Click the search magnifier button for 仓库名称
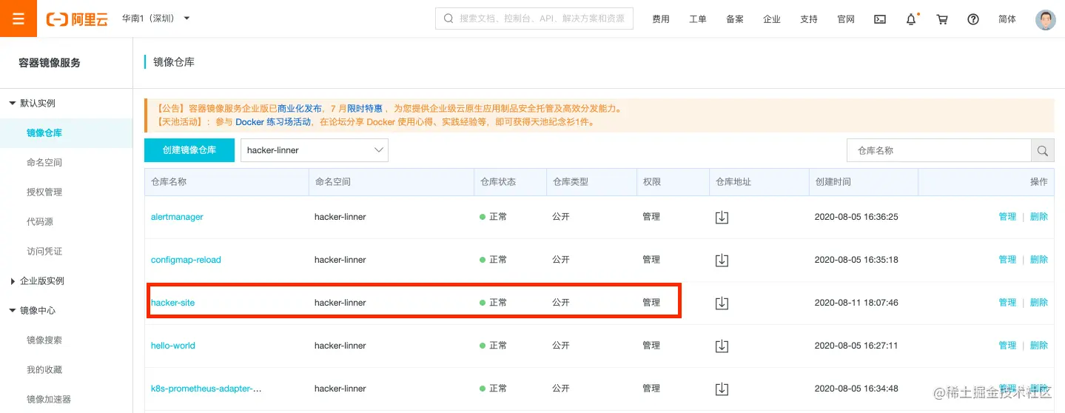Viewport: 1065px width, 413px height. [x=1042, y=150]
